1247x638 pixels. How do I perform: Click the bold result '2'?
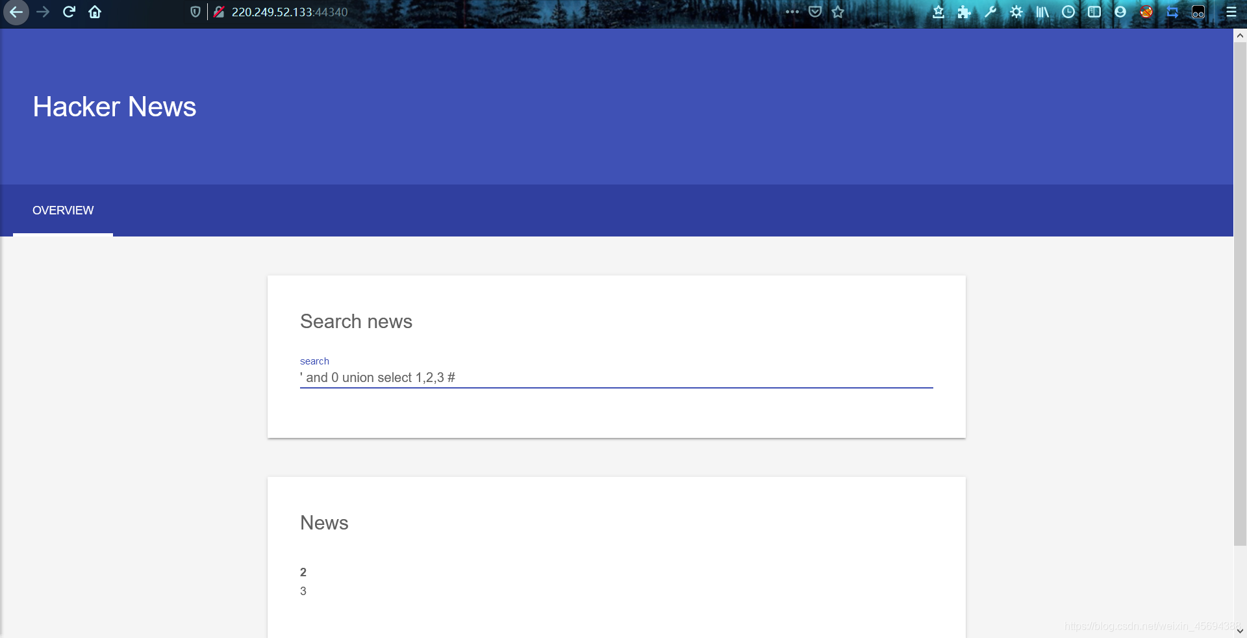[x=303, y=572]
